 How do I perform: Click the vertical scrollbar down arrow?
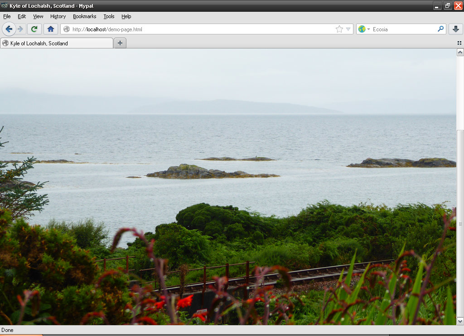tap(460, 321)
